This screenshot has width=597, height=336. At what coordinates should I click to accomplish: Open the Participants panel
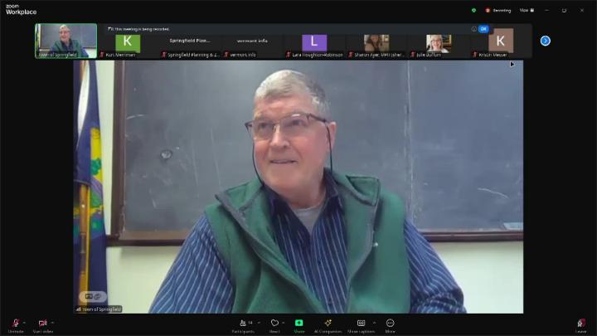[x=245, y=324]
